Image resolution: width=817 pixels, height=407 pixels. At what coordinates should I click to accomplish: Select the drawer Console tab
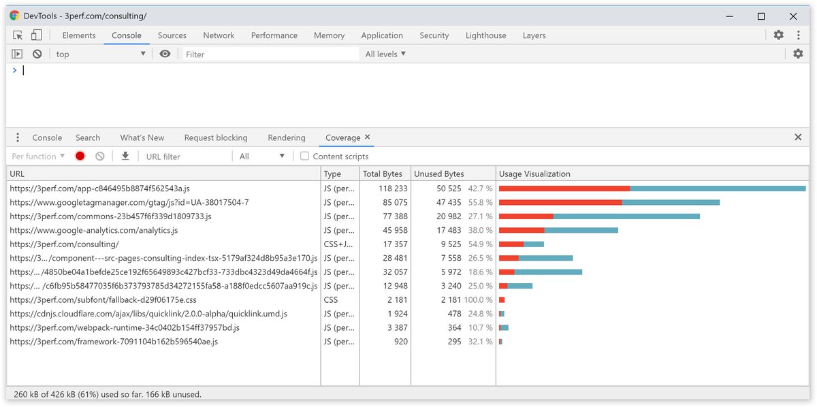pos(47,137)
